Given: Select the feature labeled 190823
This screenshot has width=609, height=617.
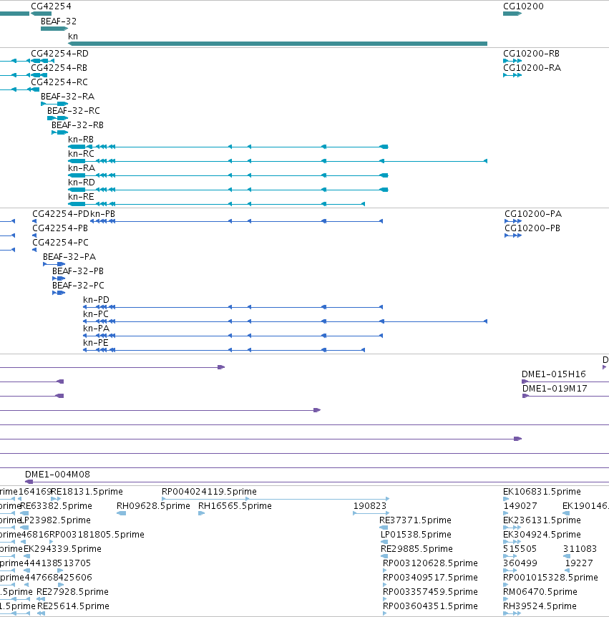Looking at the screenshot, I should pos(370,506).
